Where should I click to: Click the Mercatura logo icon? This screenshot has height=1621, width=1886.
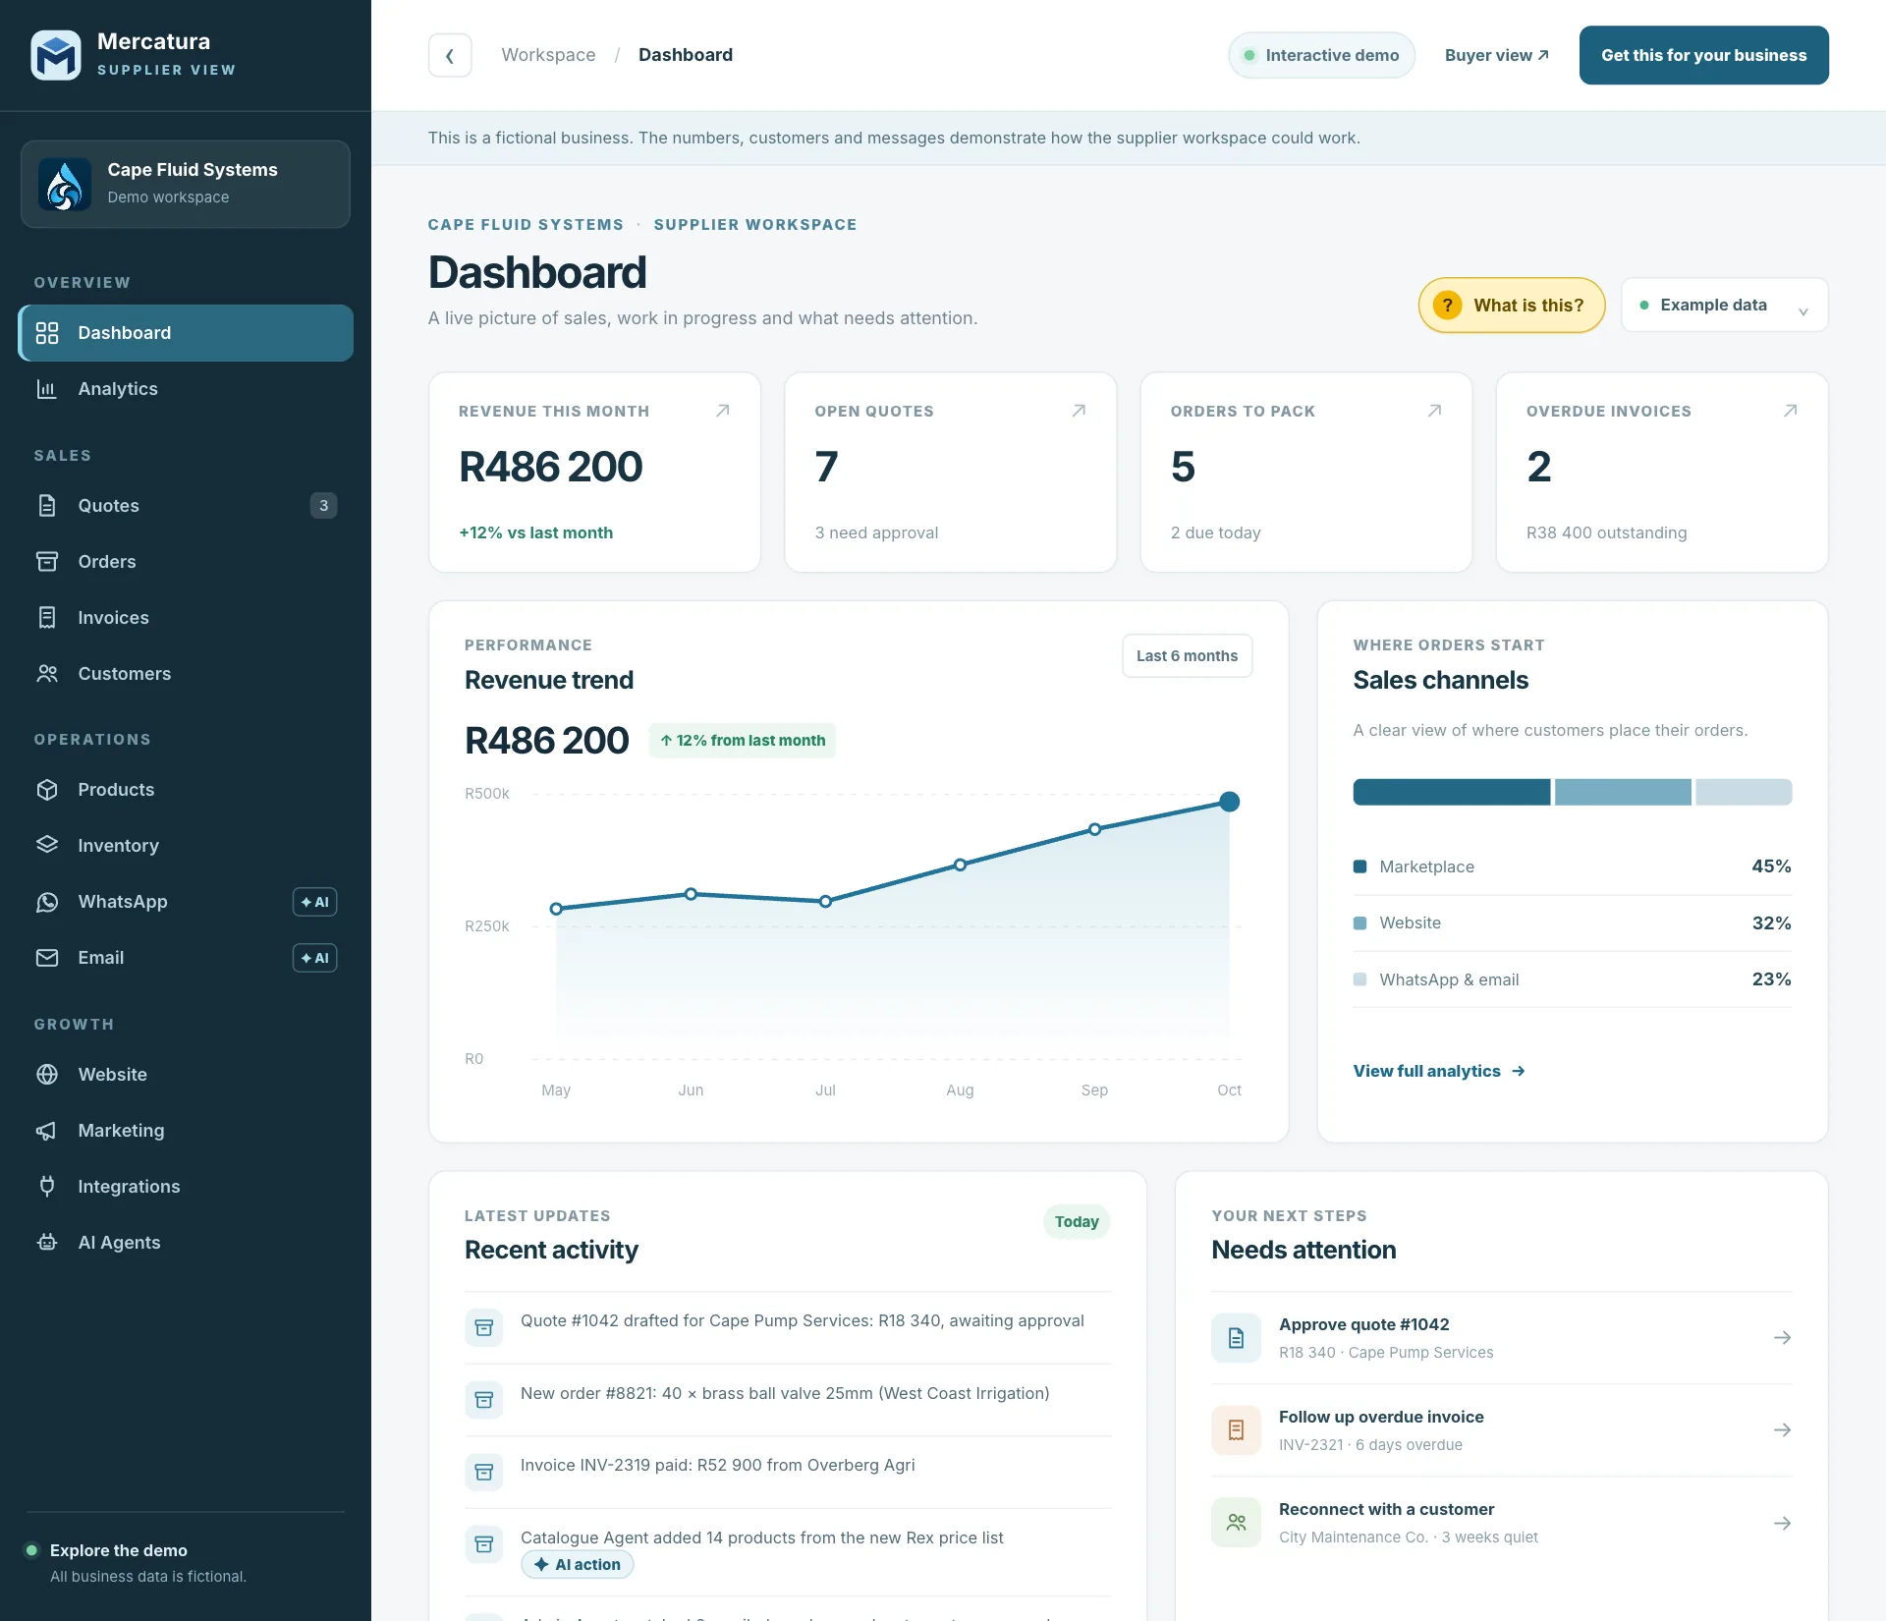pos(56,55)
